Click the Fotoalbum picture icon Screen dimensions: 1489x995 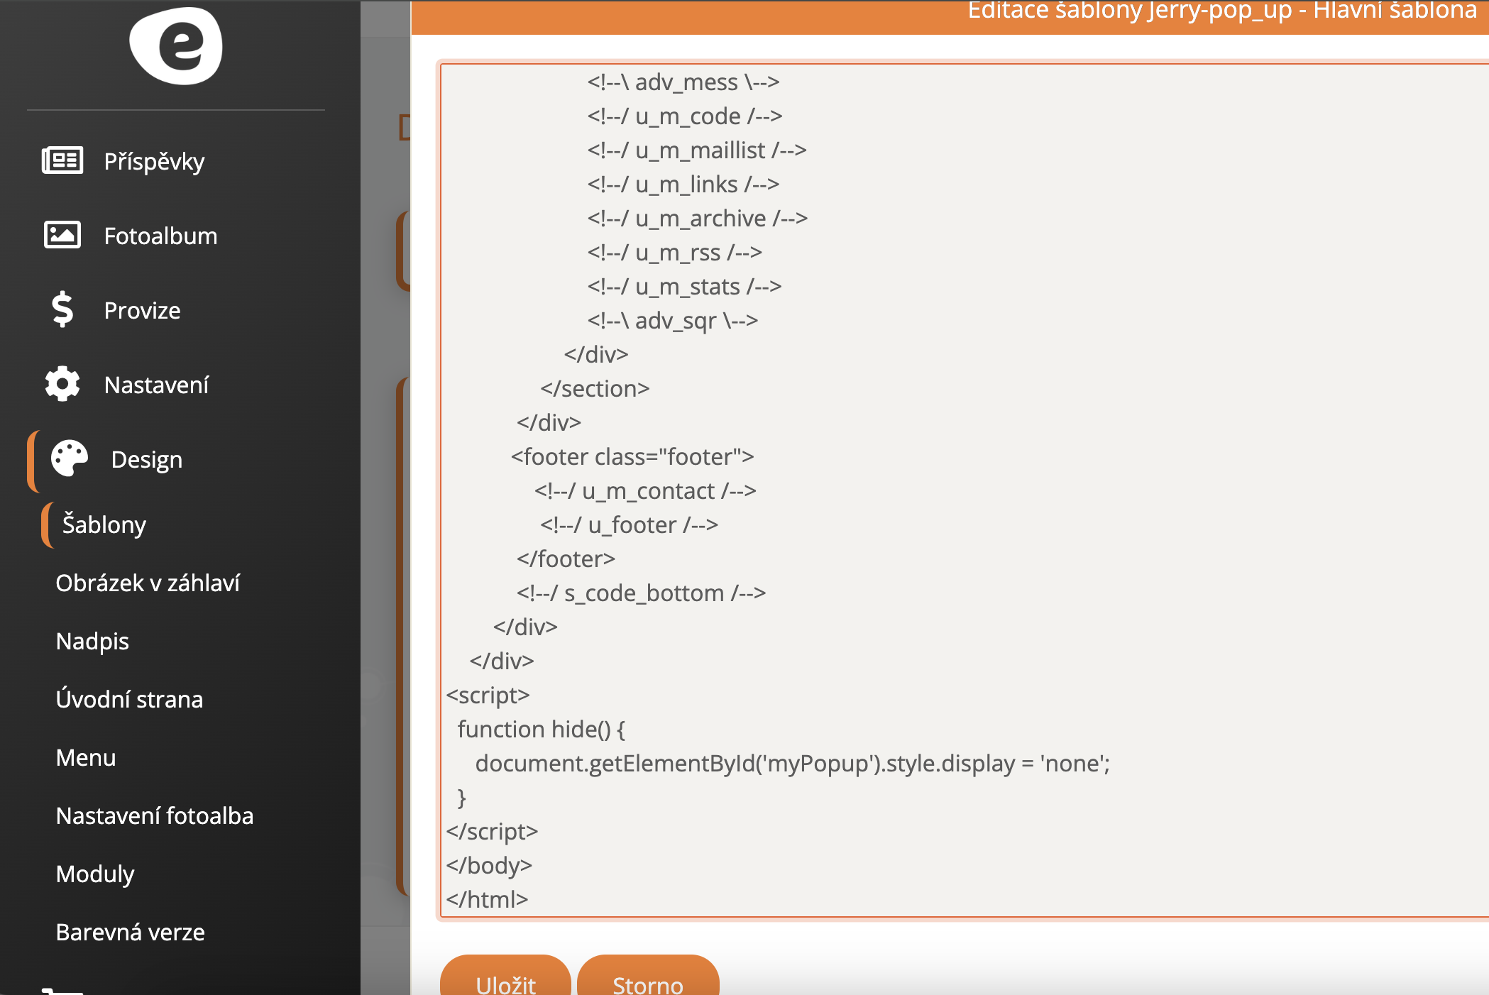tap(62, 235)
